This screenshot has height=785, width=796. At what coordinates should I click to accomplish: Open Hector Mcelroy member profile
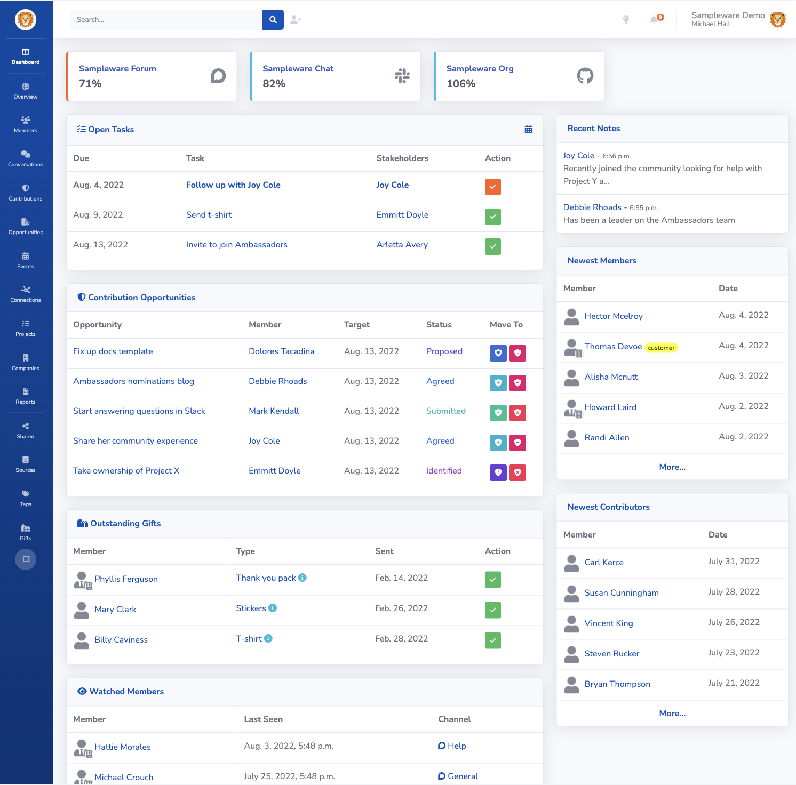click(614, 316)
